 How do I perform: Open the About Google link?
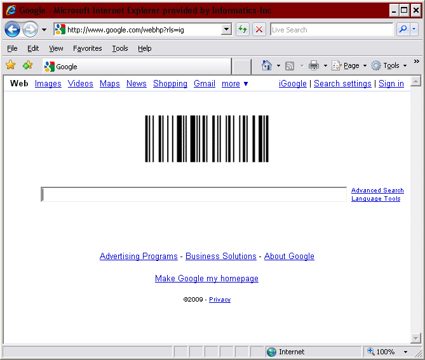tap(289, 257)
